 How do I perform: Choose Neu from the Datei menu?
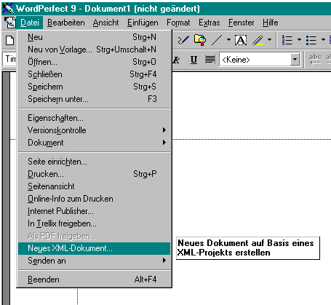point(94,37)
